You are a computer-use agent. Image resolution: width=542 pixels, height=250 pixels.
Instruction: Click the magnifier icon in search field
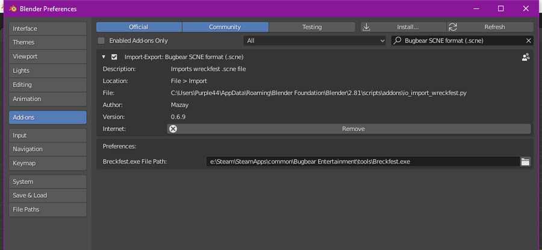pyautogui.click(x=398, y=40)
